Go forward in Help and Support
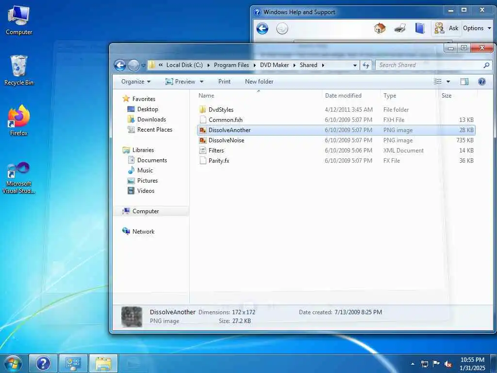This screenshot has width=497, height=373. coord(282,29)
